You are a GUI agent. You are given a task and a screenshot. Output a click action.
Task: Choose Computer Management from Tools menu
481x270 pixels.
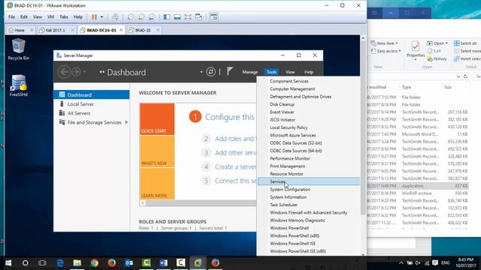point(309,88)
